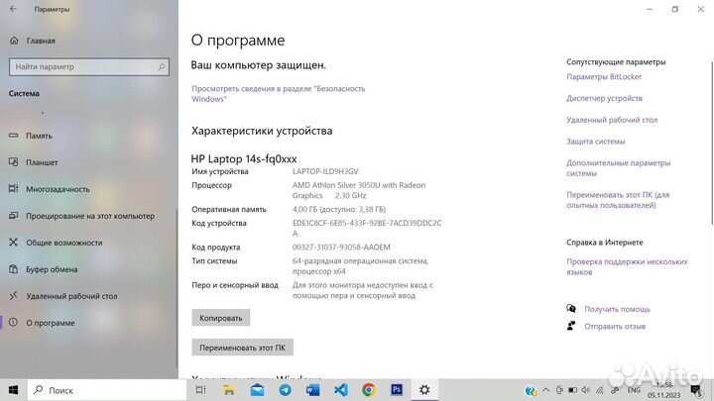The width and height of the screenshot is (714, 401).
Task: Click the Переименовать этот ПК button
Action: [242, 348]
